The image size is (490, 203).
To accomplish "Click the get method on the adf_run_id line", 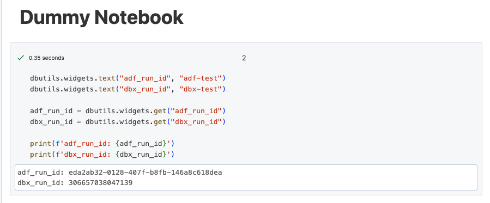I will point(160,110).
